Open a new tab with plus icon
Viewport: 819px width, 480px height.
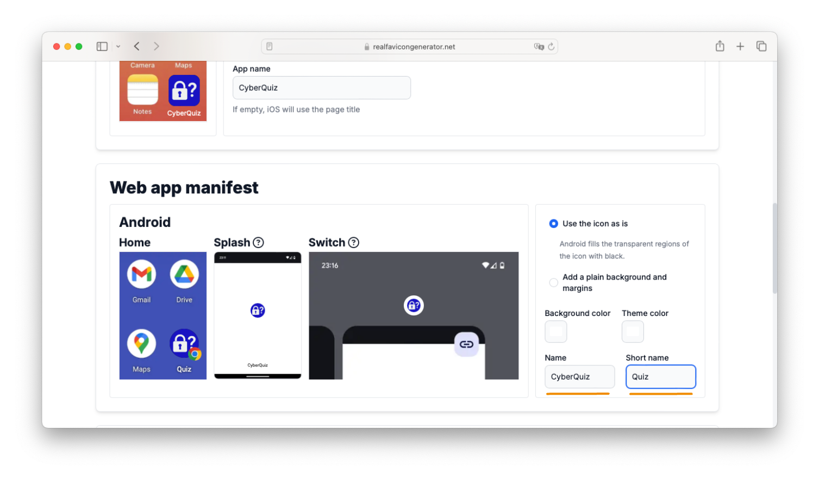pos(740,47)
